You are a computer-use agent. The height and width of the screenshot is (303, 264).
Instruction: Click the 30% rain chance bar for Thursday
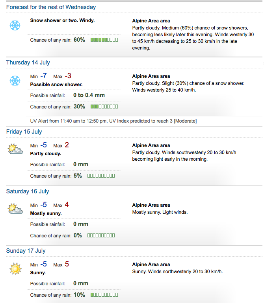tap(104, 107)
